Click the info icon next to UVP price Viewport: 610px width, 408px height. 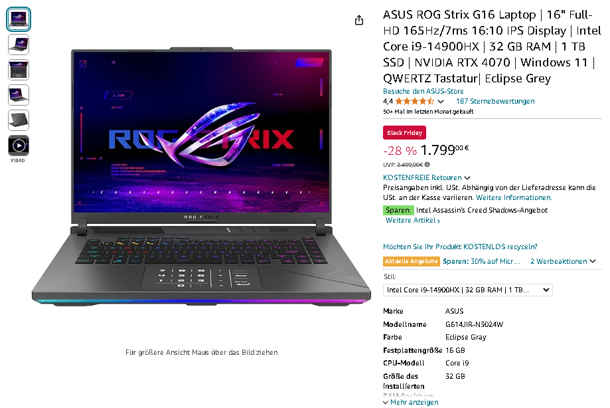(x=427, y=165)
